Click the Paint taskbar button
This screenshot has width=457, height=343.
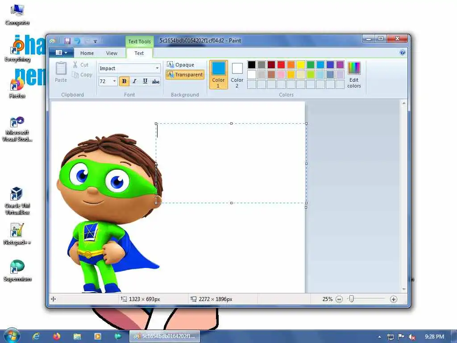tap(165, 336)
